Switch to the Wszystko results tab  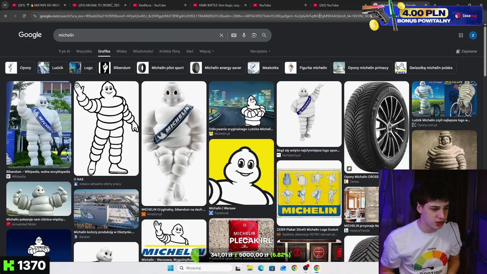pos(84,51)
